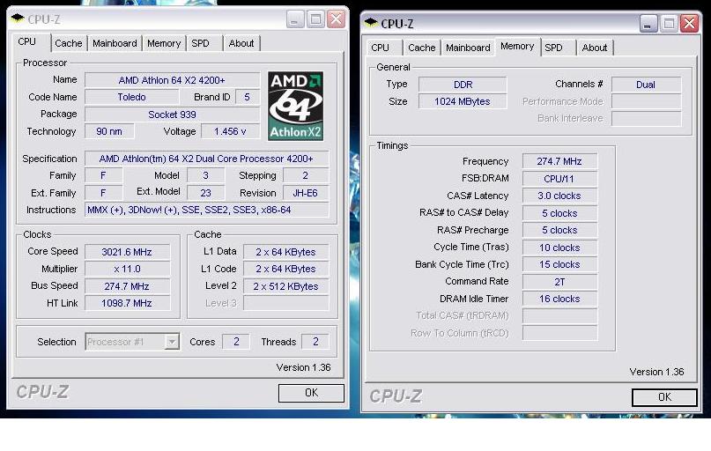Open the About tab in right window
711x451 pixels.
[595, 48]
